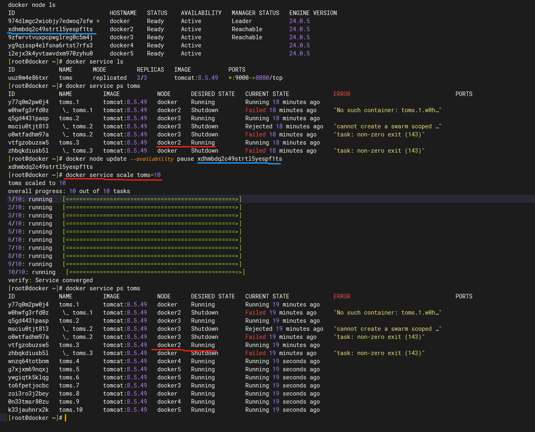Click the "Leader" manager status value

pyautogui.click(x=242, y=21)
